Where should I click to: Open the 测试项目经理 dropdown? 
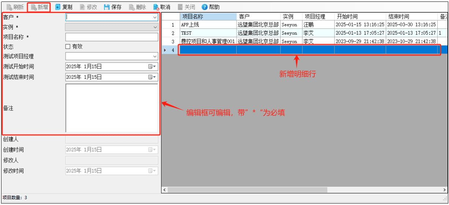click(155, 56)
